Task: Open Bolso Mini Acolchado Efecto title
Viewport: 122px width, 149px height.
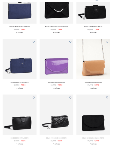Action: [57, 138]
